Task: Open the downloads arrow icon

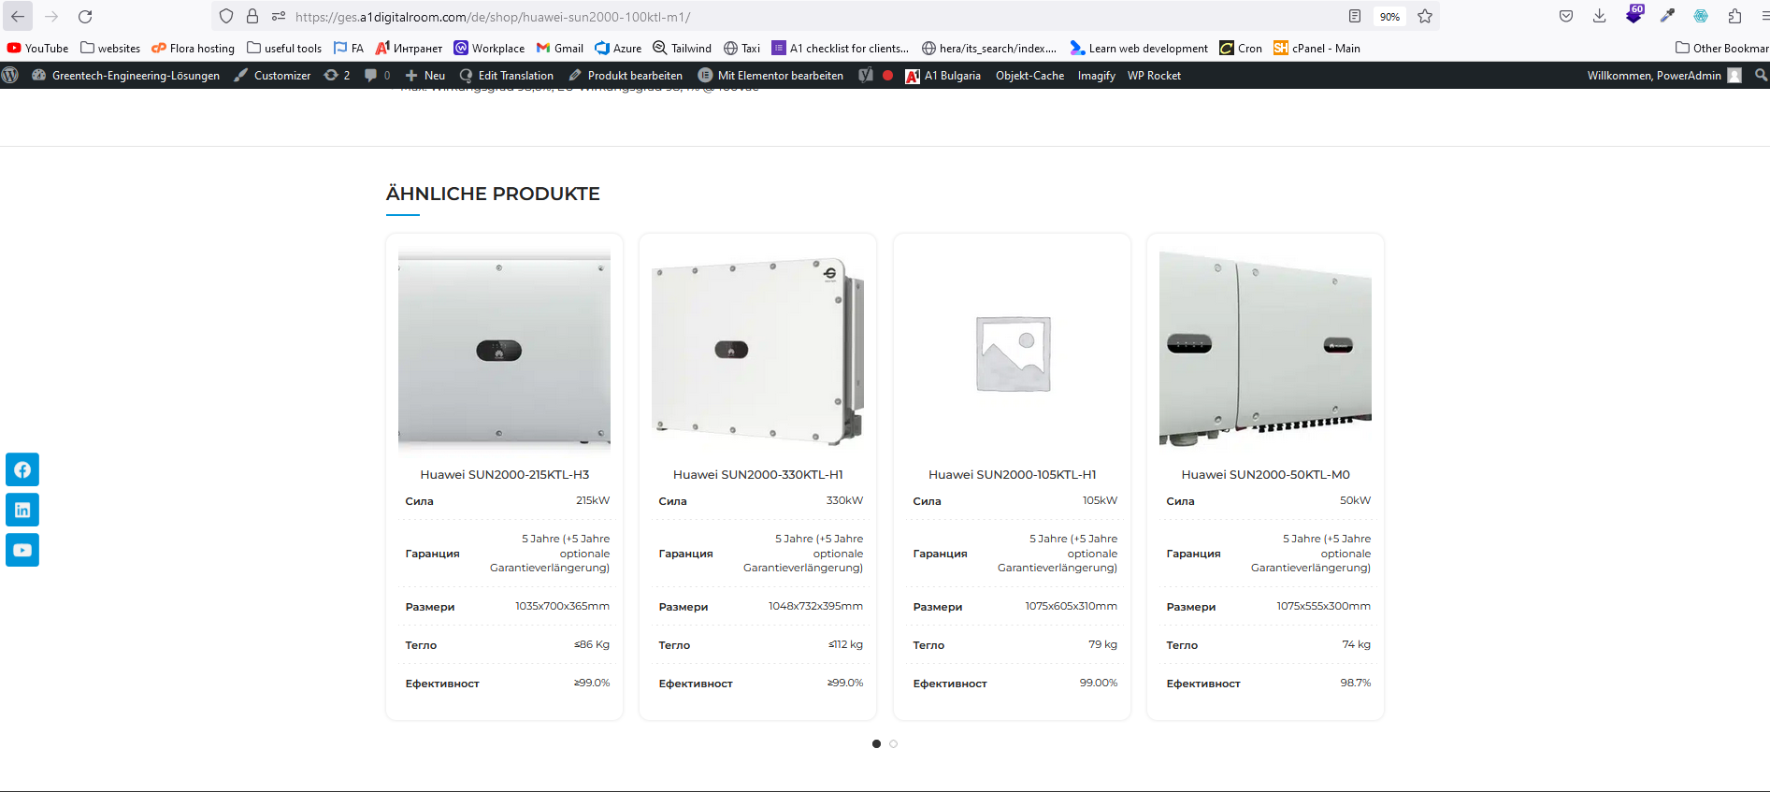Action: pos(1600,16)
